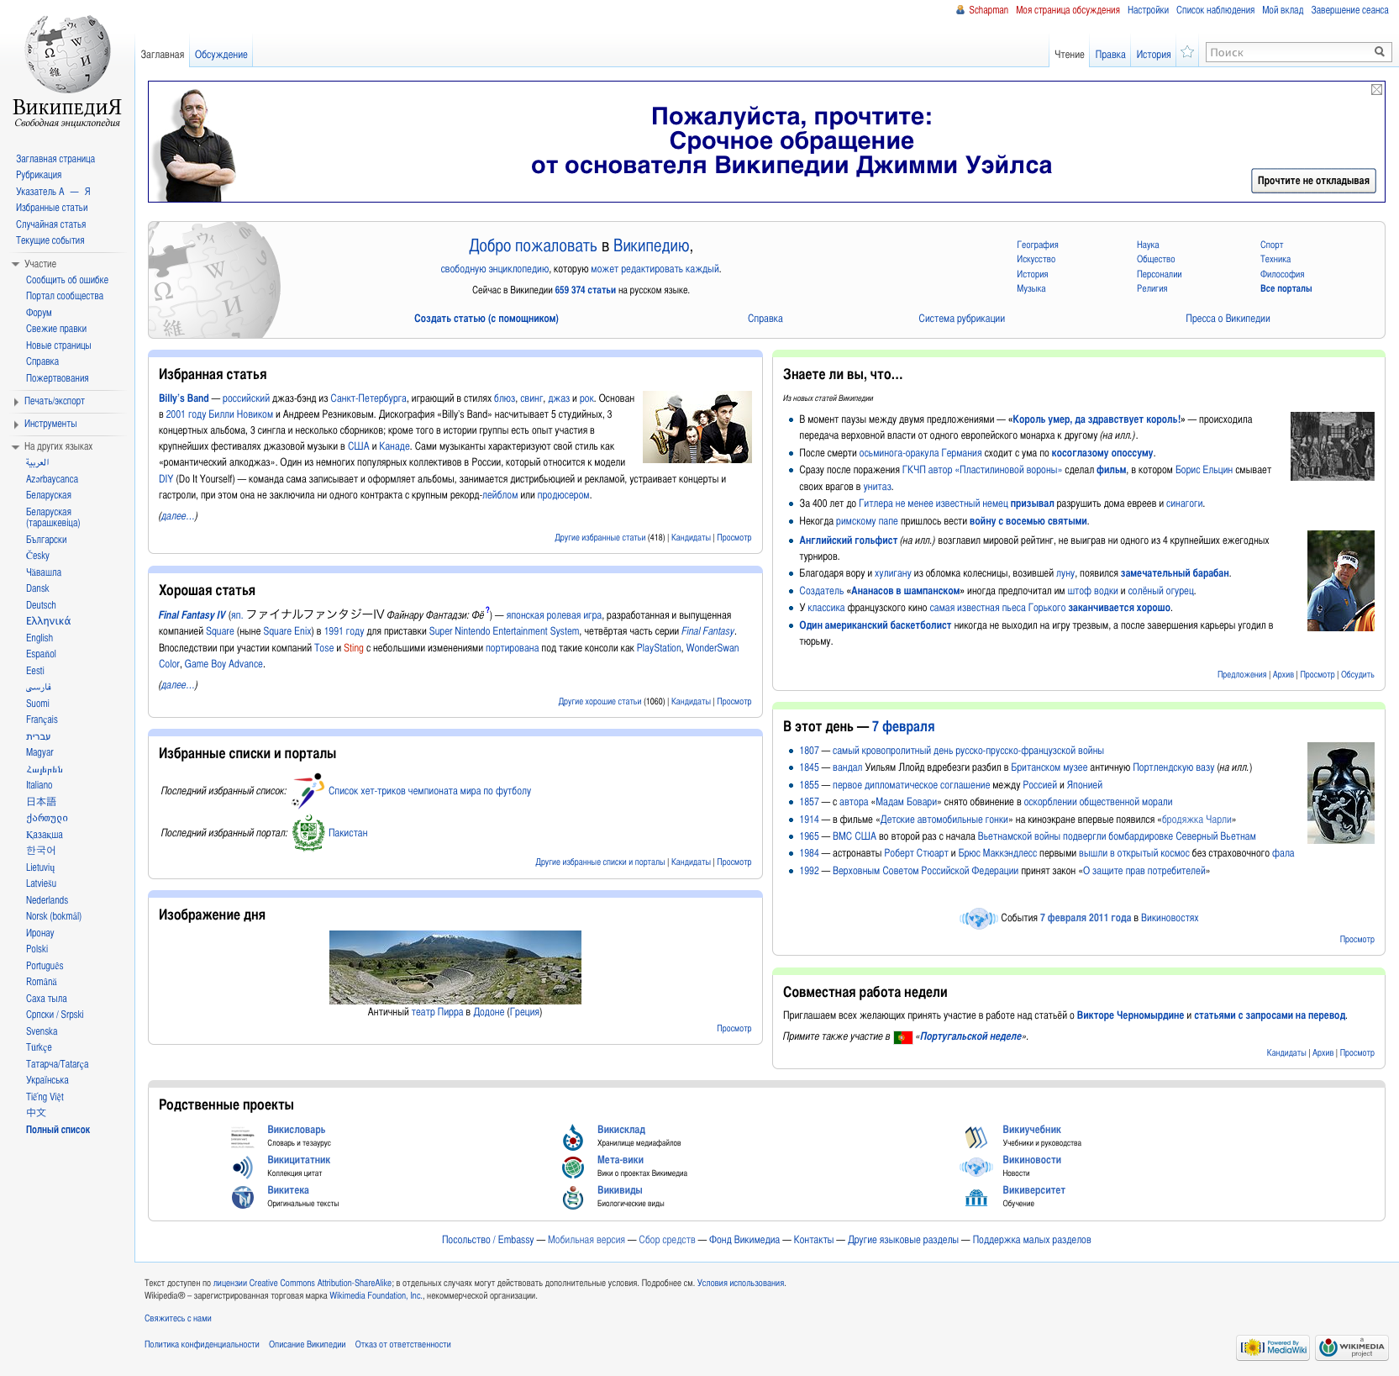The width and height of the screenshot is (1399, 1376).
Task: Open the Португальской неделе link
Action: click(x=970, y=1036)
